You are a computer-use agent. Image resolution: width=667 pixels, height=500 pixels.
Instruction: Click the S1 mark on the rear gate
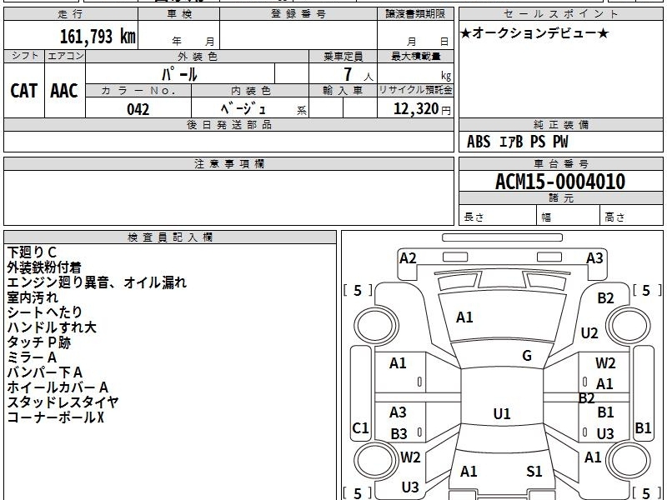[534, 471]
